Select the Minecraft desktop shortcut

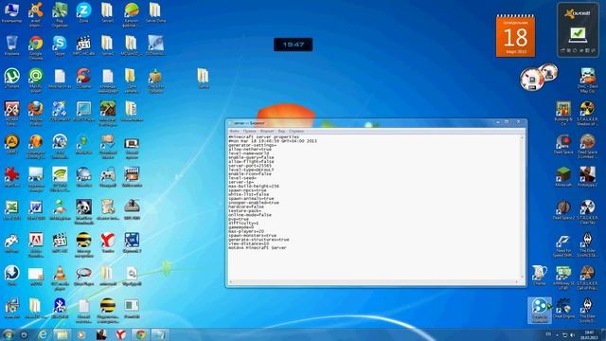tap(563, 177)
